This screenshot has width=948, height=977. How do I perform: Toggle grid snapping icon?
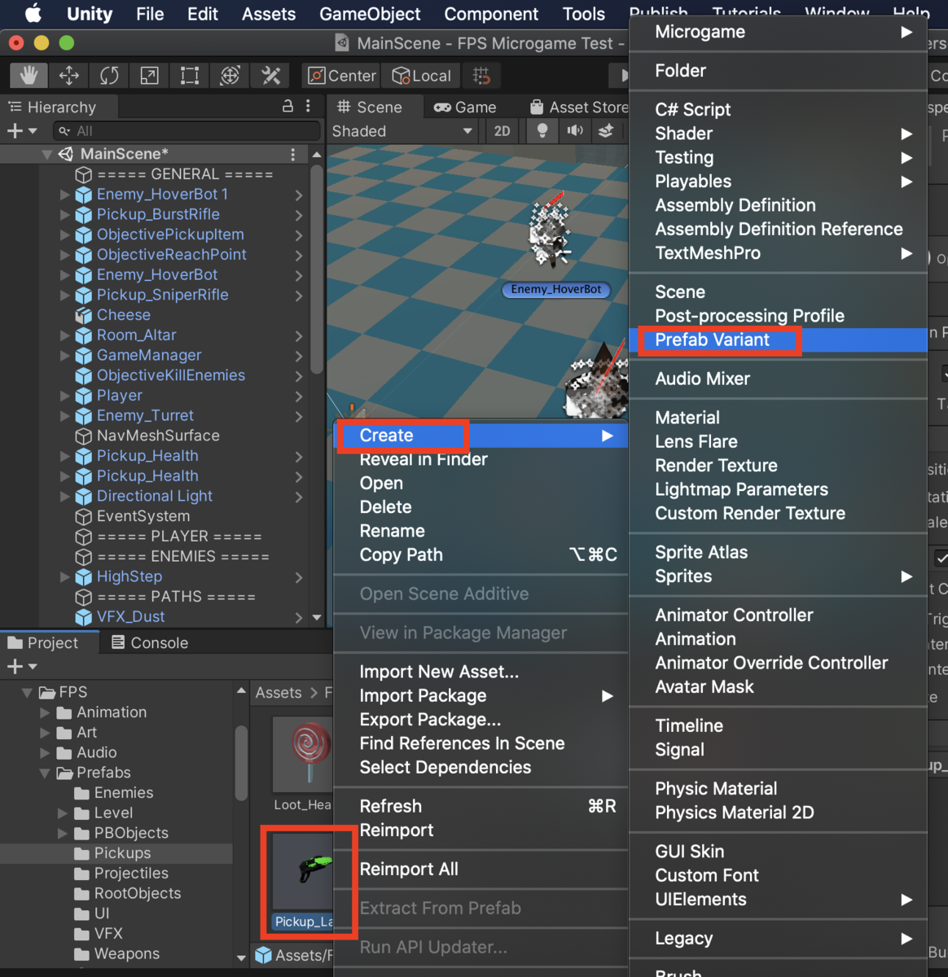pyautogui.click(x=481, y=76)
